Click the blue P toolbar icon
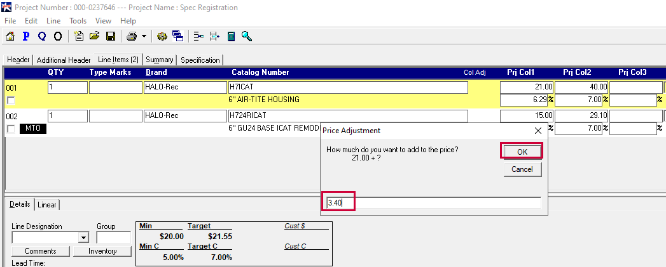The width and height of the screenshot is (666, 267). [x=26, y=36]
